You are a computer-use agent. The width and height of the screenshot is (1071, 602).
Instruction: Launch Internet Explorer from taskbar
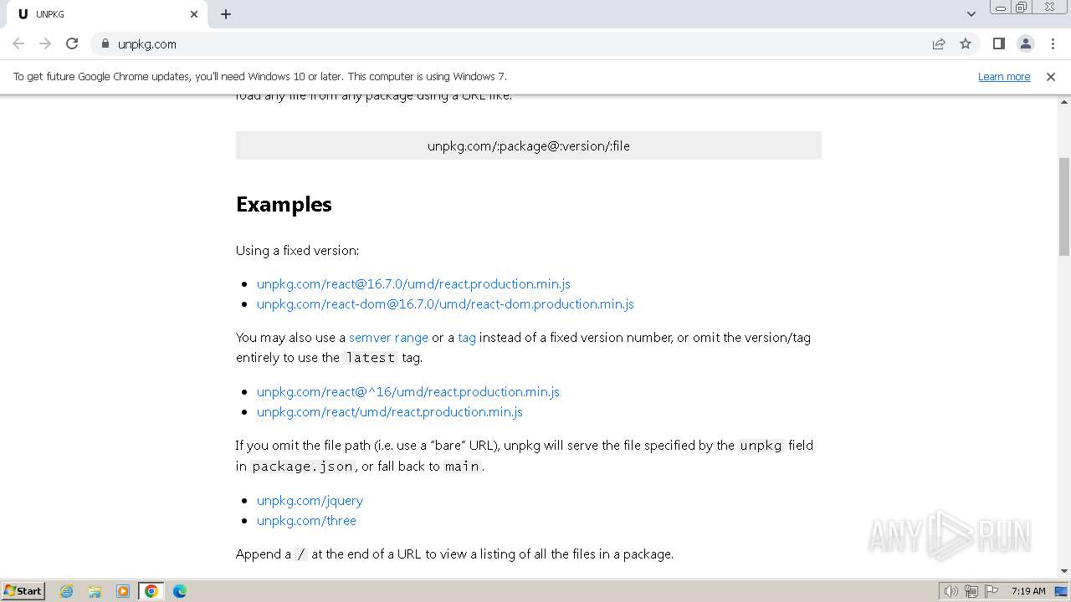tap(66, 591)
